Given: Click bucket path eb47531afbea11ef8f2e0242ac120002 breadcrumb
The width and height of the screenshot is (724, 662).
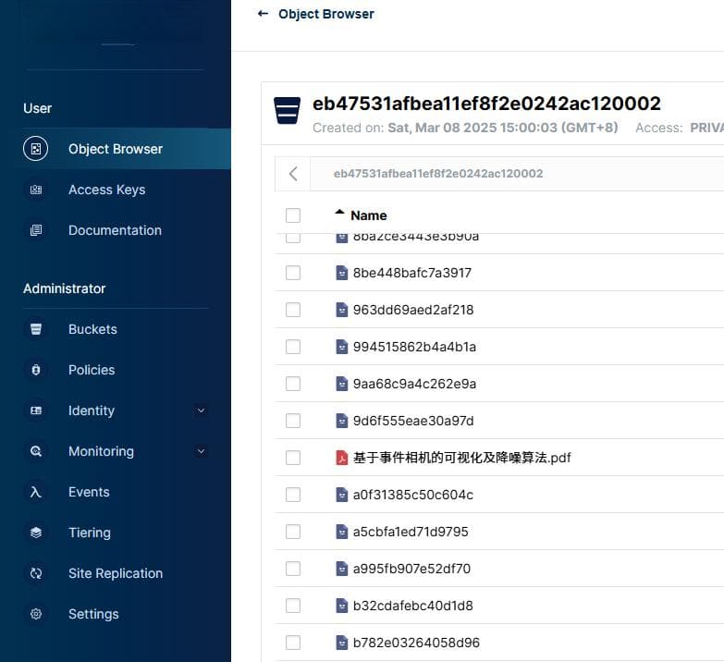Looking at the screenshot, I should pyautogui.click(x=438, y=174).
